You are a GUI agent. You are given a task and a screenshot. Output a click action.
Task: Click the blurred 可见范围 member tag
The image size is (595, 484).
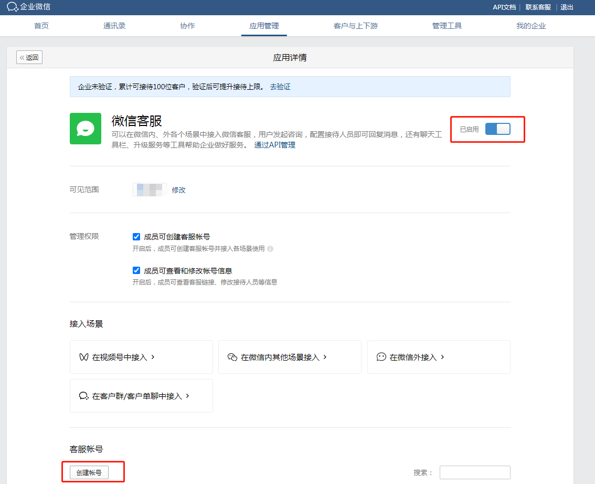[x=150, y=190]
